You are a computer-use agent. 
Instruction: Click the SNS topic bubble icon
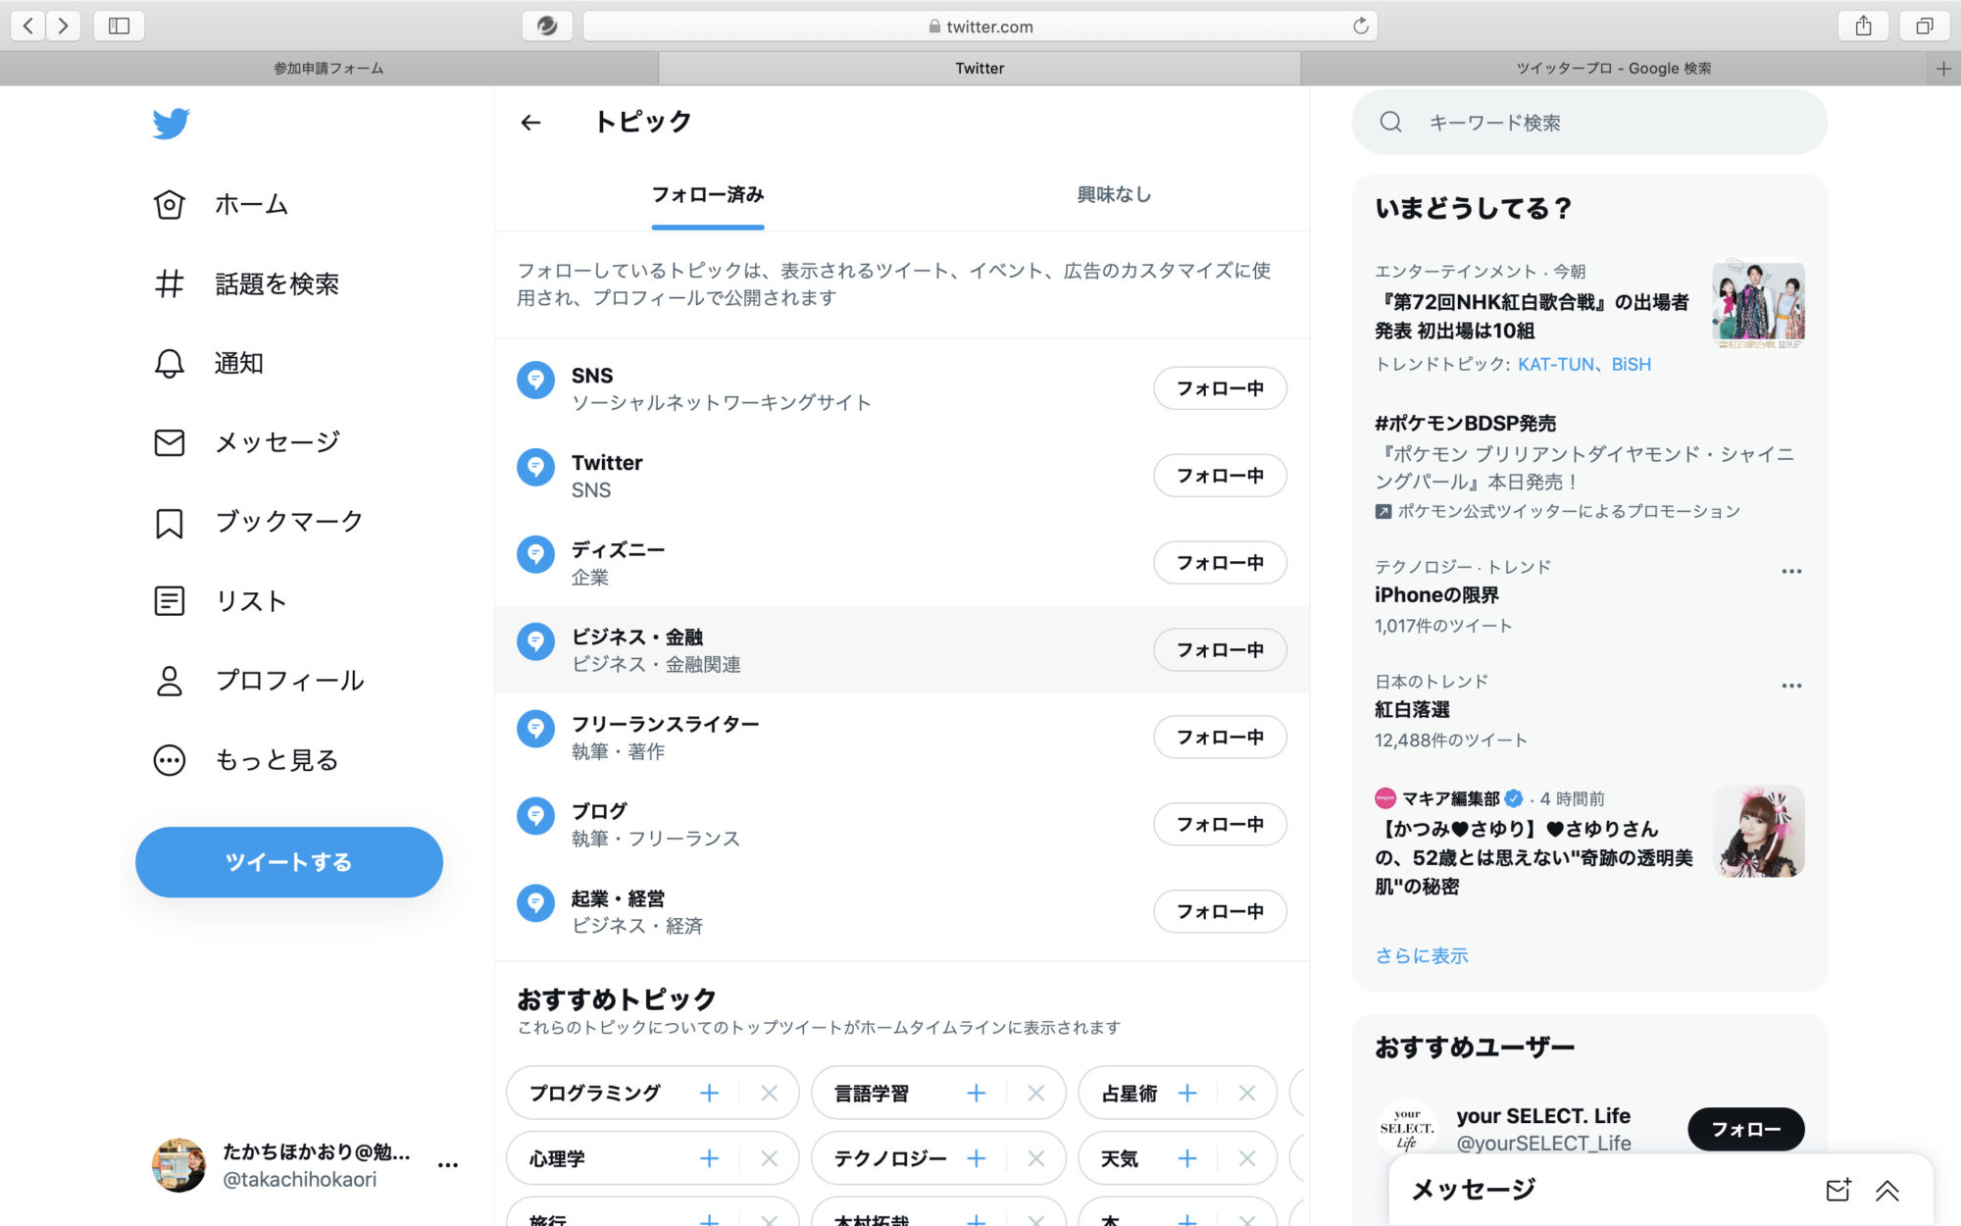535,380
